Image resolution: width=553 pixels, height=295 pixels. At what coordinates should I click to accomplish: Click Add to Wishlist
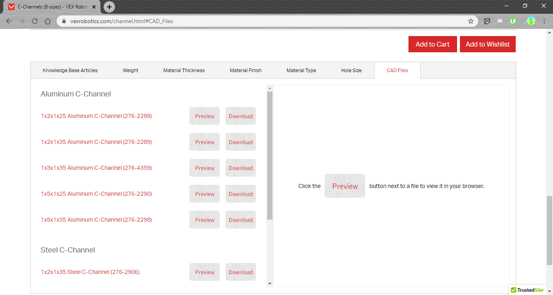(x=487, y=44)
